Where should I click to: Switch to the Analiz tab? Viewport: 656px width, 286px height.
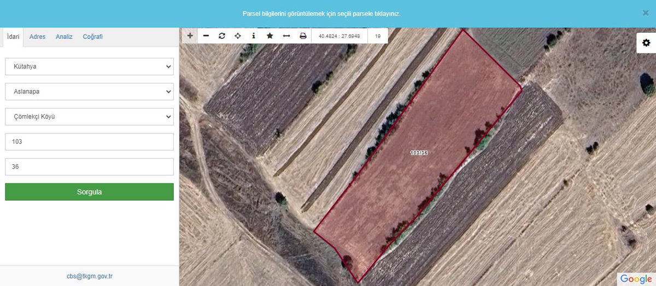point(64,37)
